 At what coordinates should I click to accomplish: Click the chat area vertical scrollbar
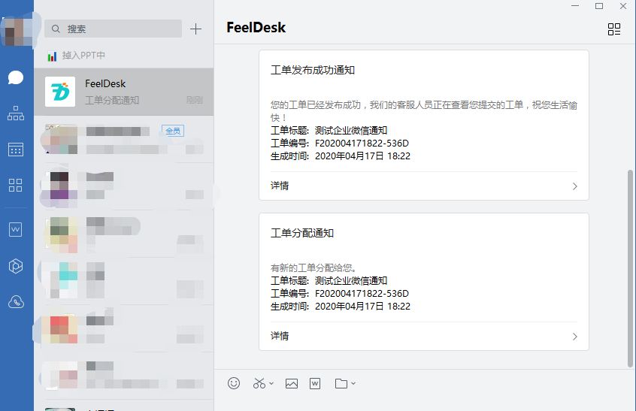point(630,268)
